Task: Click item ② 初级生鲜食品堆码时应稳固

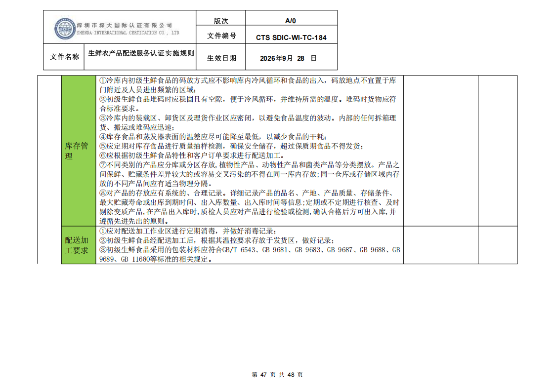Action: [x=248, y=104]
